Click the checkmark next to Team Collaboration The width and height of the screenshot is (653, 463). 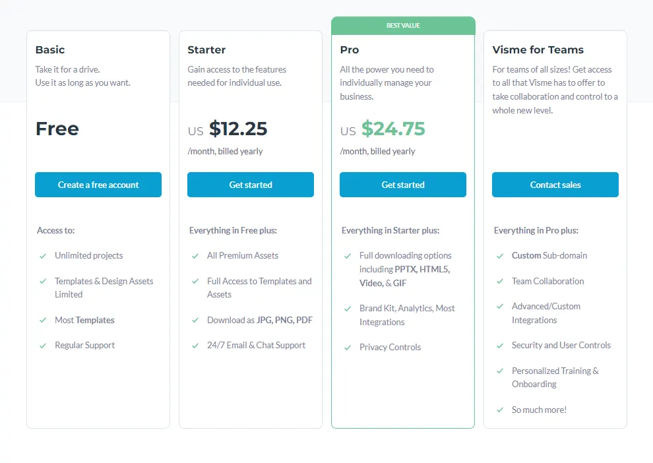[500, 281]
